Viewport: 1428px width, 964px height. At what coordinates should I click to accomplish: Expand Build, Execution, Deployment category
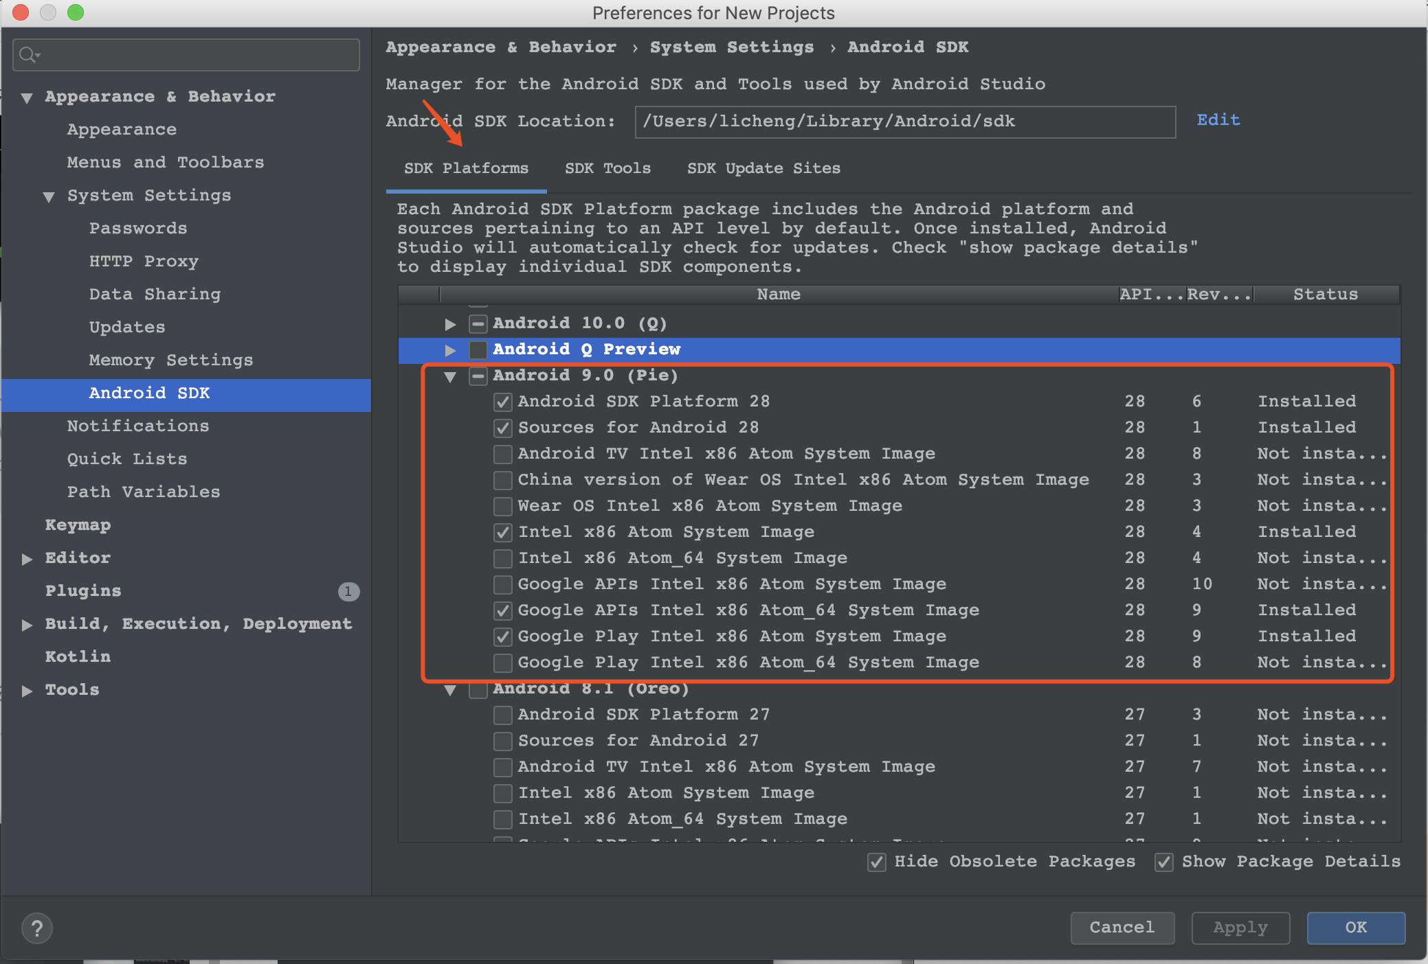tap(27, 625)
